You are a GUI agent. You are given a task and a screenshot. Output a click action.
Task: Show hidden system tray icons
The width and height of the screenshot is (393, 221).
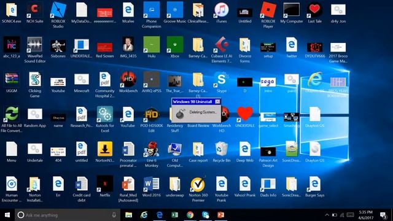327,215
